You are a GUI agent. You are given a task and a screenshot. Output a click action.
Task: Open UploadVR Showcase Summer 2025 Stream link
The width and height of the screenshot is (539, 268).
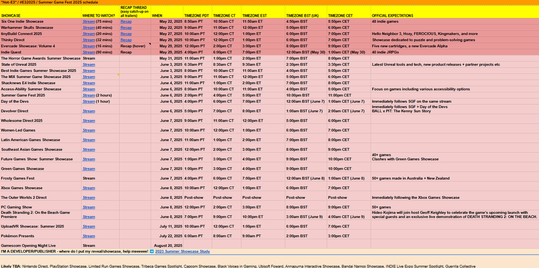[x=88, y=226]
